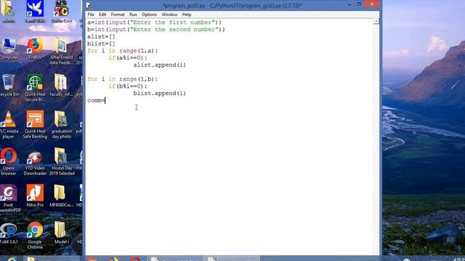Select the user folder icon with person
The width and height of the screenshot is (465, 261).
pos(8,12)
